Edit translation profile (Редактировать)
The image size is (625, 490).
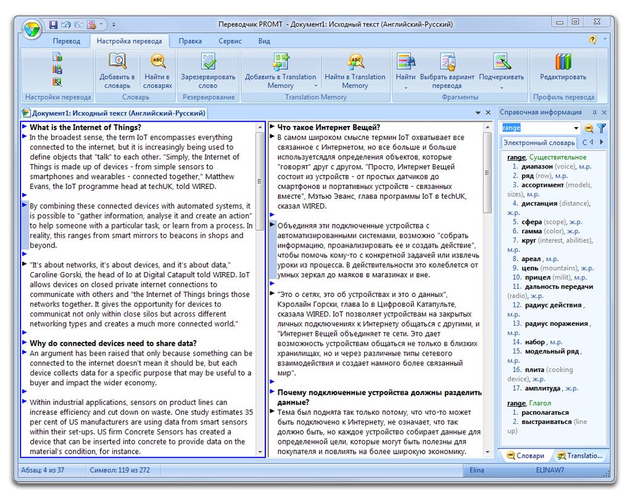563,67
